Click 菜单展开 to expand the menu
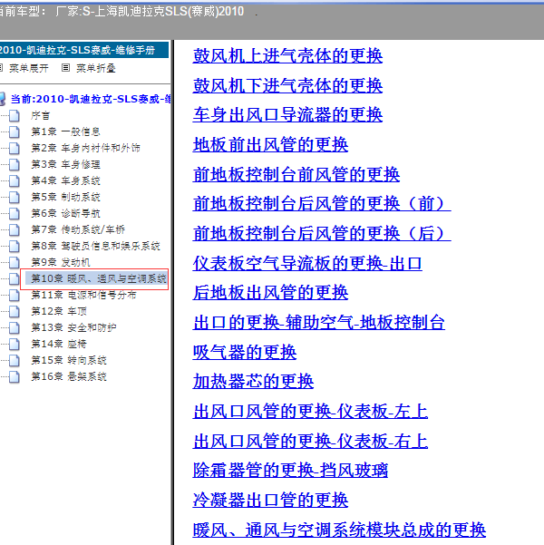This screenshot has height=545, width=544. pos(29,68)
